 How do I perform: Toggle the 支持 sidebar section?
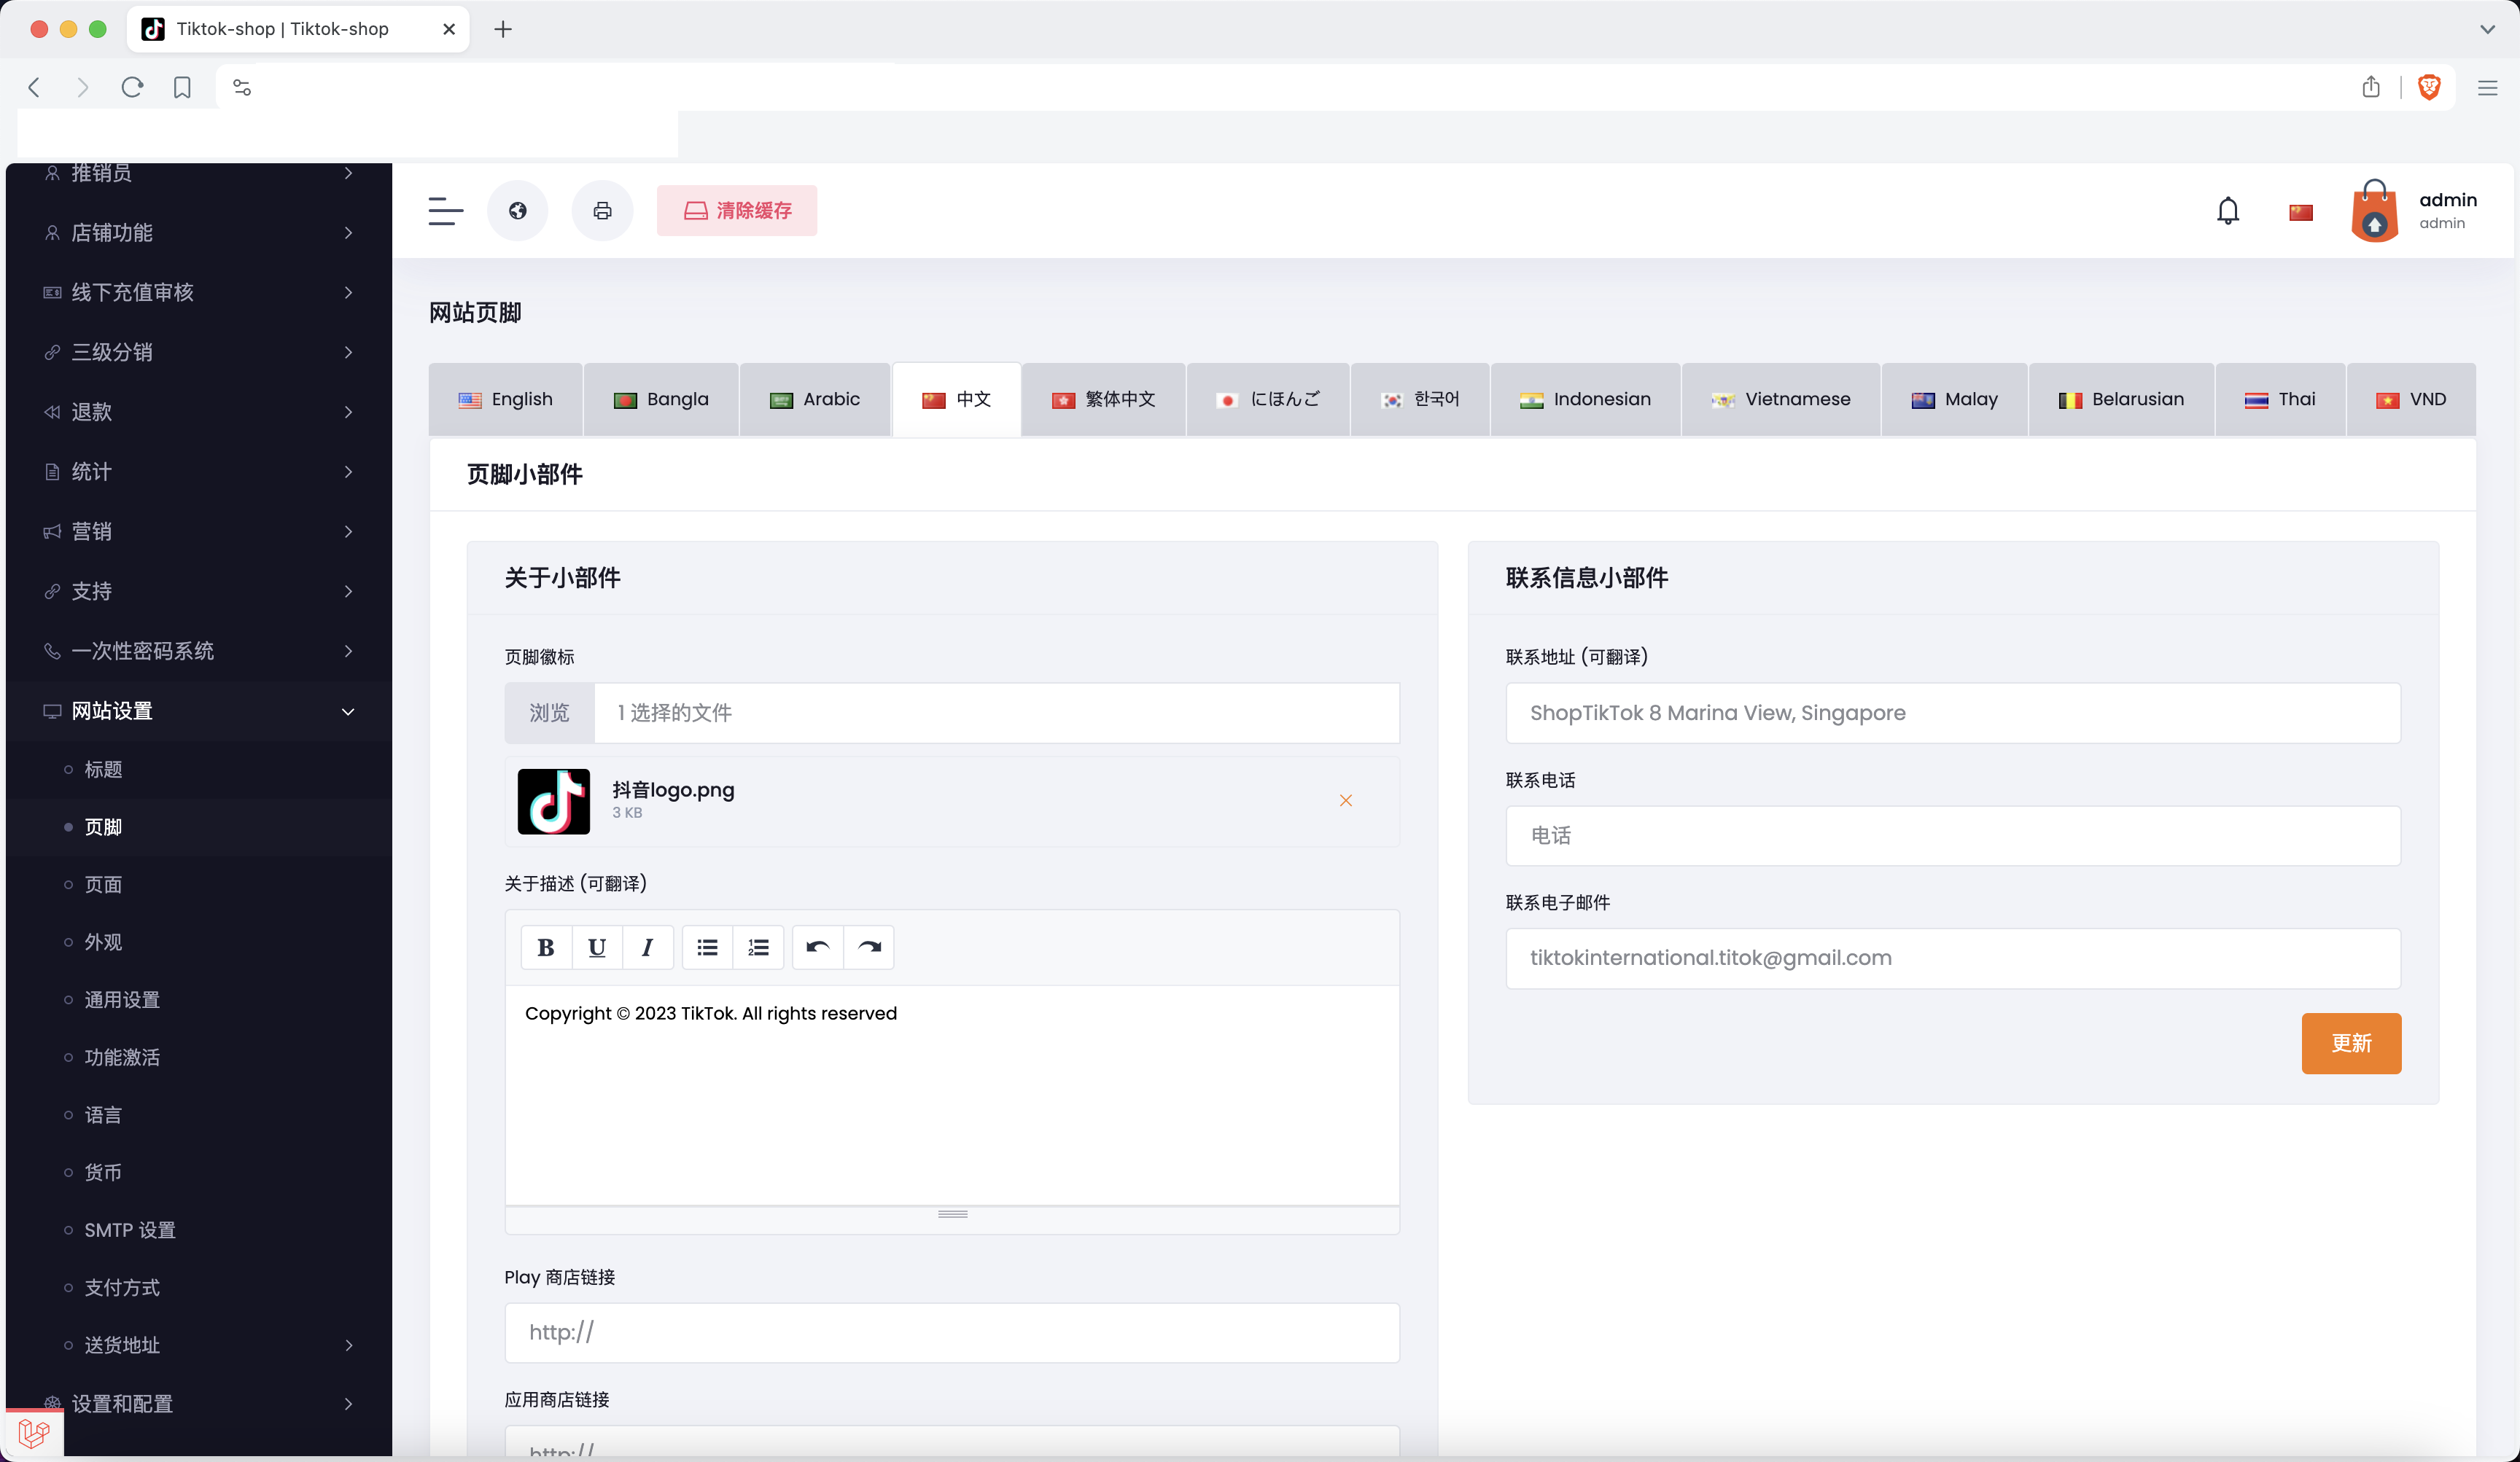(x=197, y=590)
